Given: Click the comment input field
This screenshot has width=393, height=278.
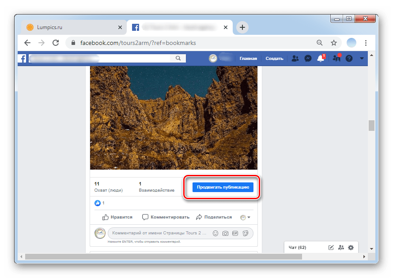Looking at the screenshot, I should 159,233.
